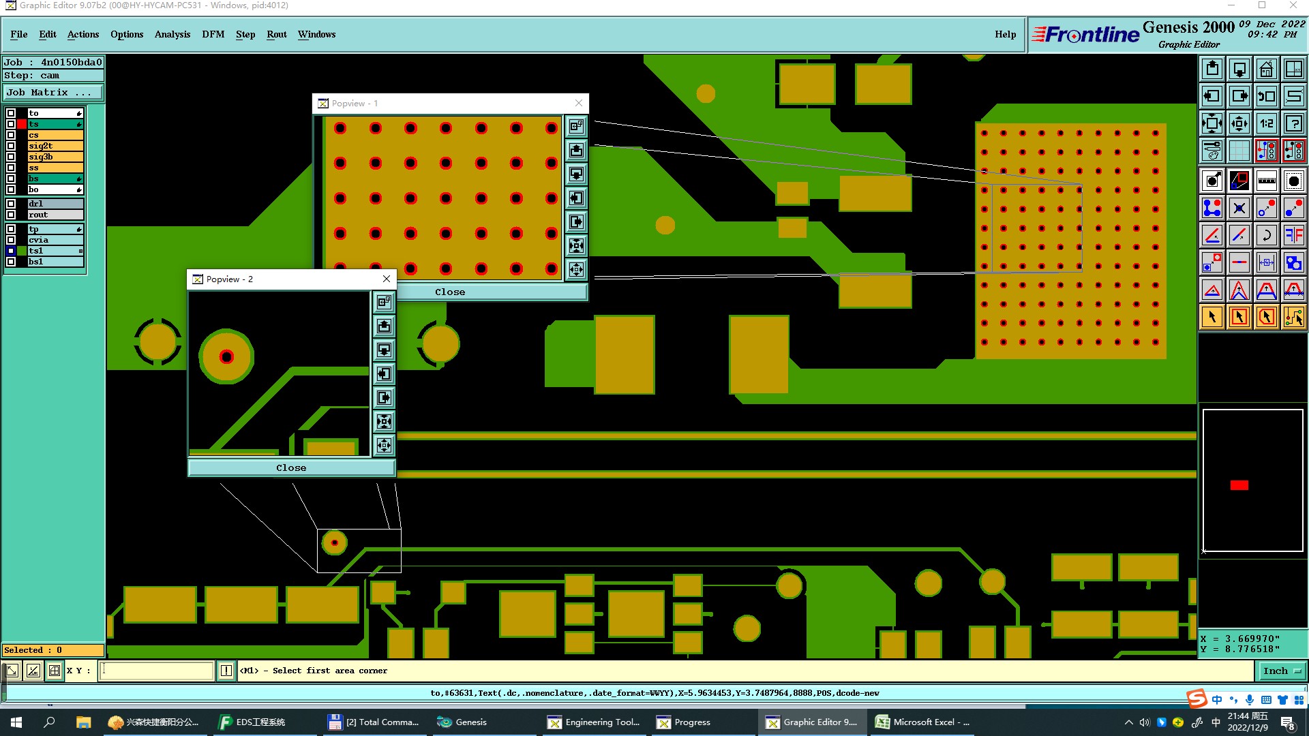
Task: Select the measure ruler tool
Action: 1266,181
